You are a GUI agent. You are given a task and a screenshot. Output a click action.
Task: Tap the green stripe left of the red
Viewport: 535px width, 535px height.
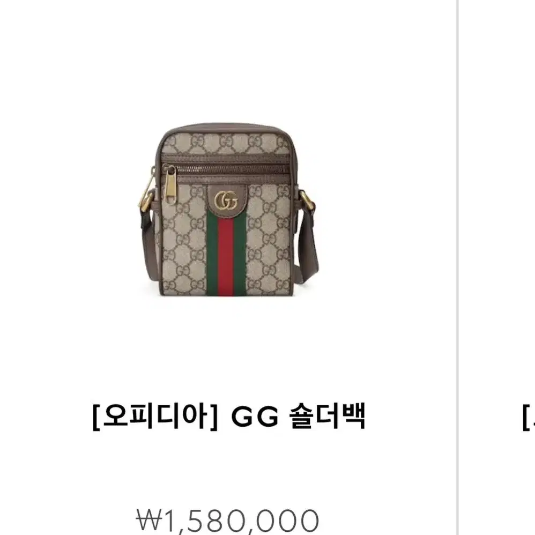[212, 253]
